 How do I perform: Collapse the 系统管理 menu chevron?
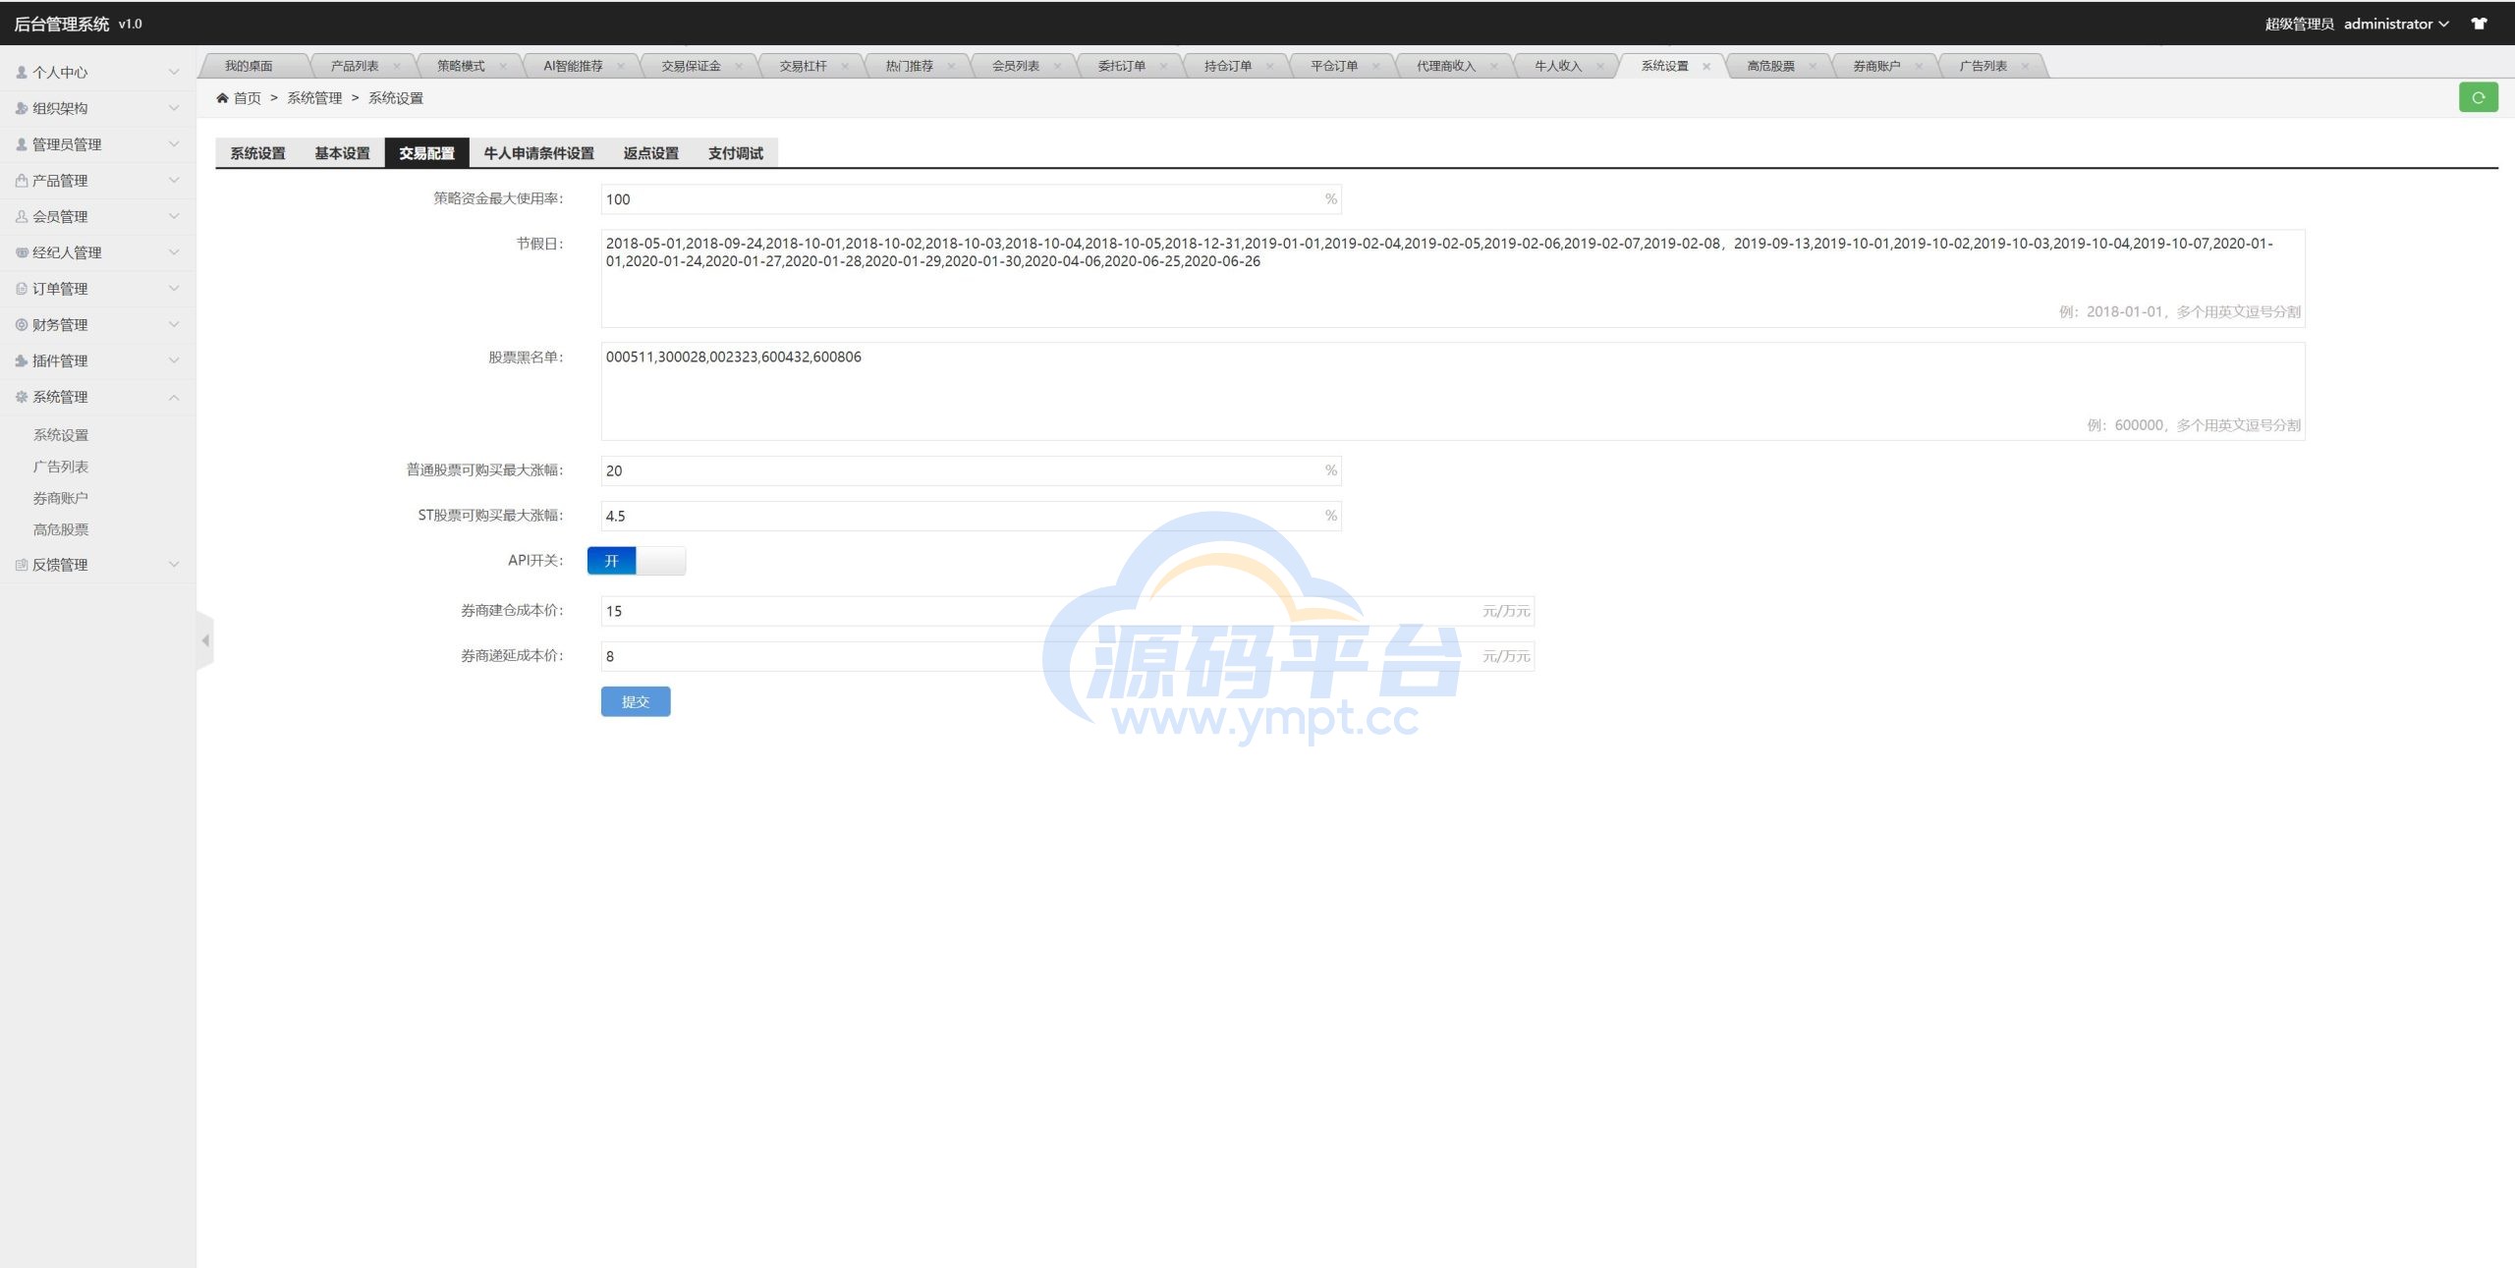click(174, 397)
